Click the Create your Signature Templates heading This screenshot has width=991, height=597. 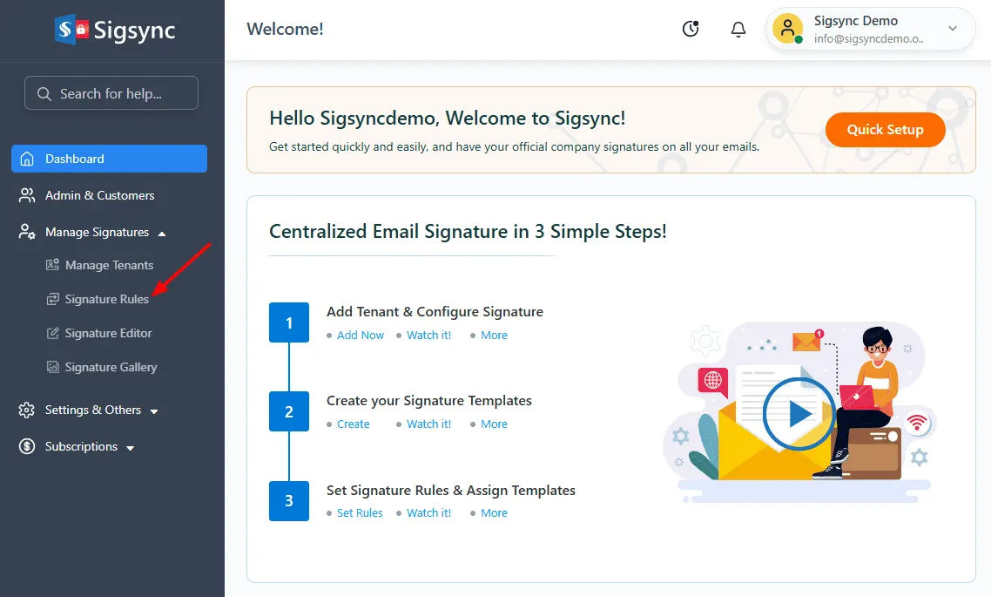pos(429,401)
